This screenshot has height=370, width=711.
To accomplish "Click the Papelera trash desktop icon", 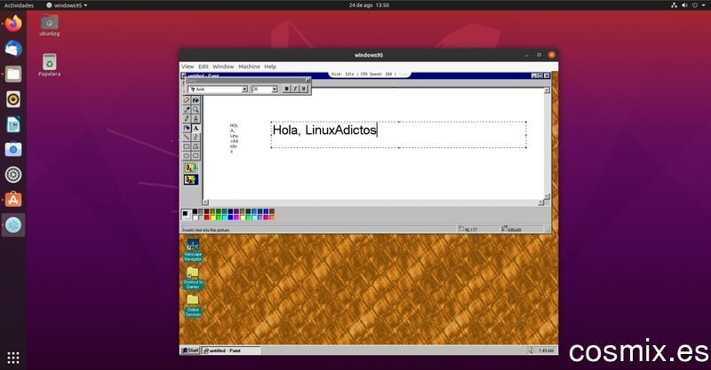I will (50, 65).
